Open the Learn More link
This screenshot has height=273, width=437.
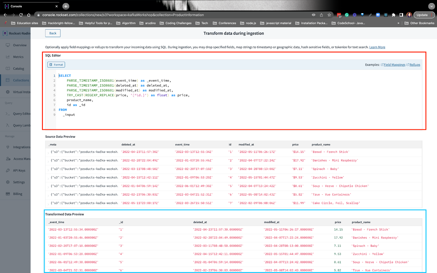click(x=377, y=47)
